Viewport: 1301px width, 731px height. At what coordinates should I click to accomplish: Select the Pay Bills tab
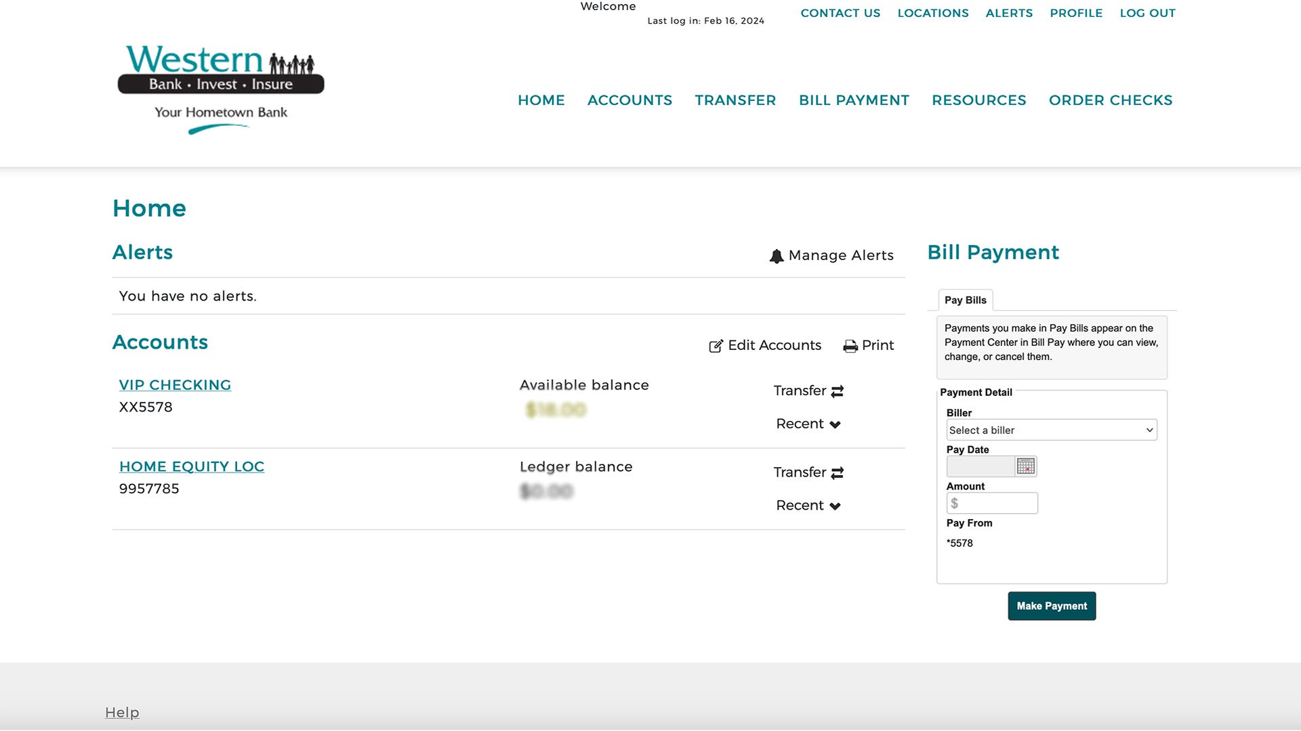(x=965, y=300)
